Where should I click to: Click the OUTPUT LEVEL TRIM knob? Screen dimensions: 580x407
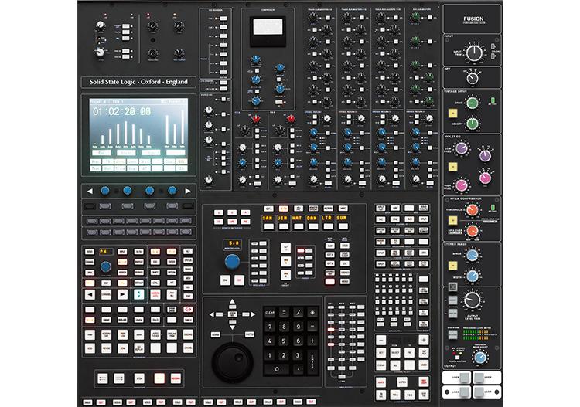tap(473, 300)
